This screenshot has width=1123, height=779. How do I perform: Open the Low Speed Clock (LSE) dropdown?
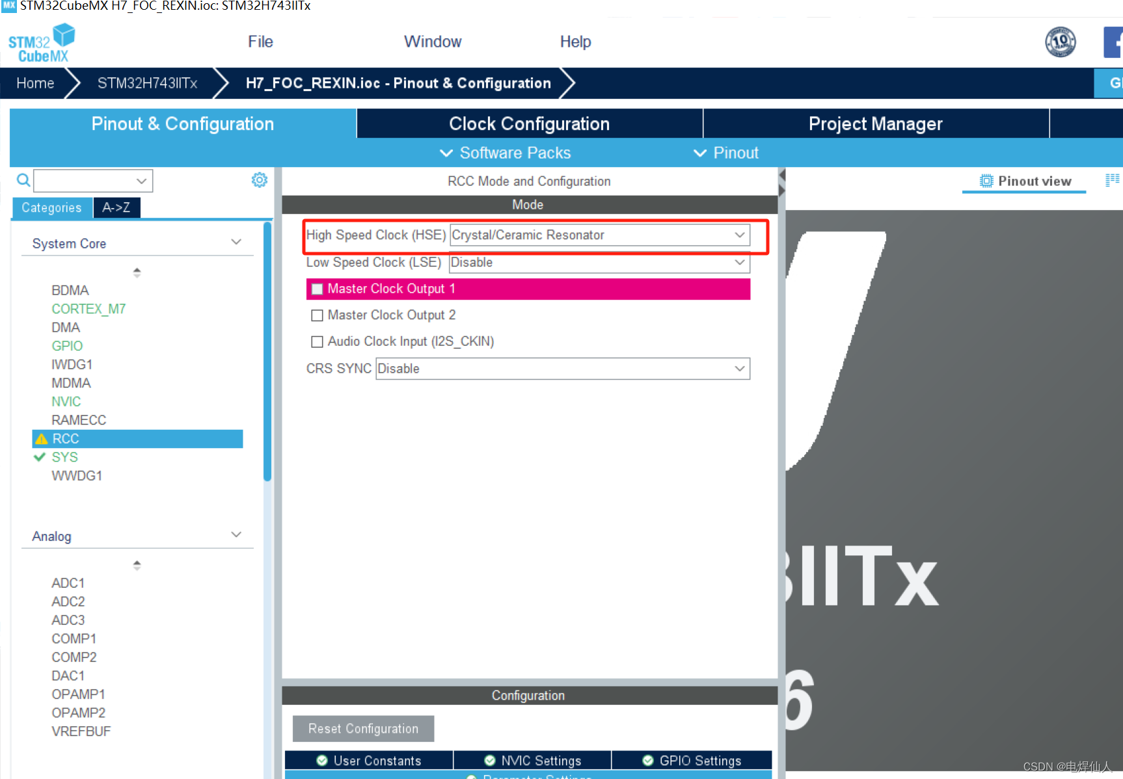(599, 262)
